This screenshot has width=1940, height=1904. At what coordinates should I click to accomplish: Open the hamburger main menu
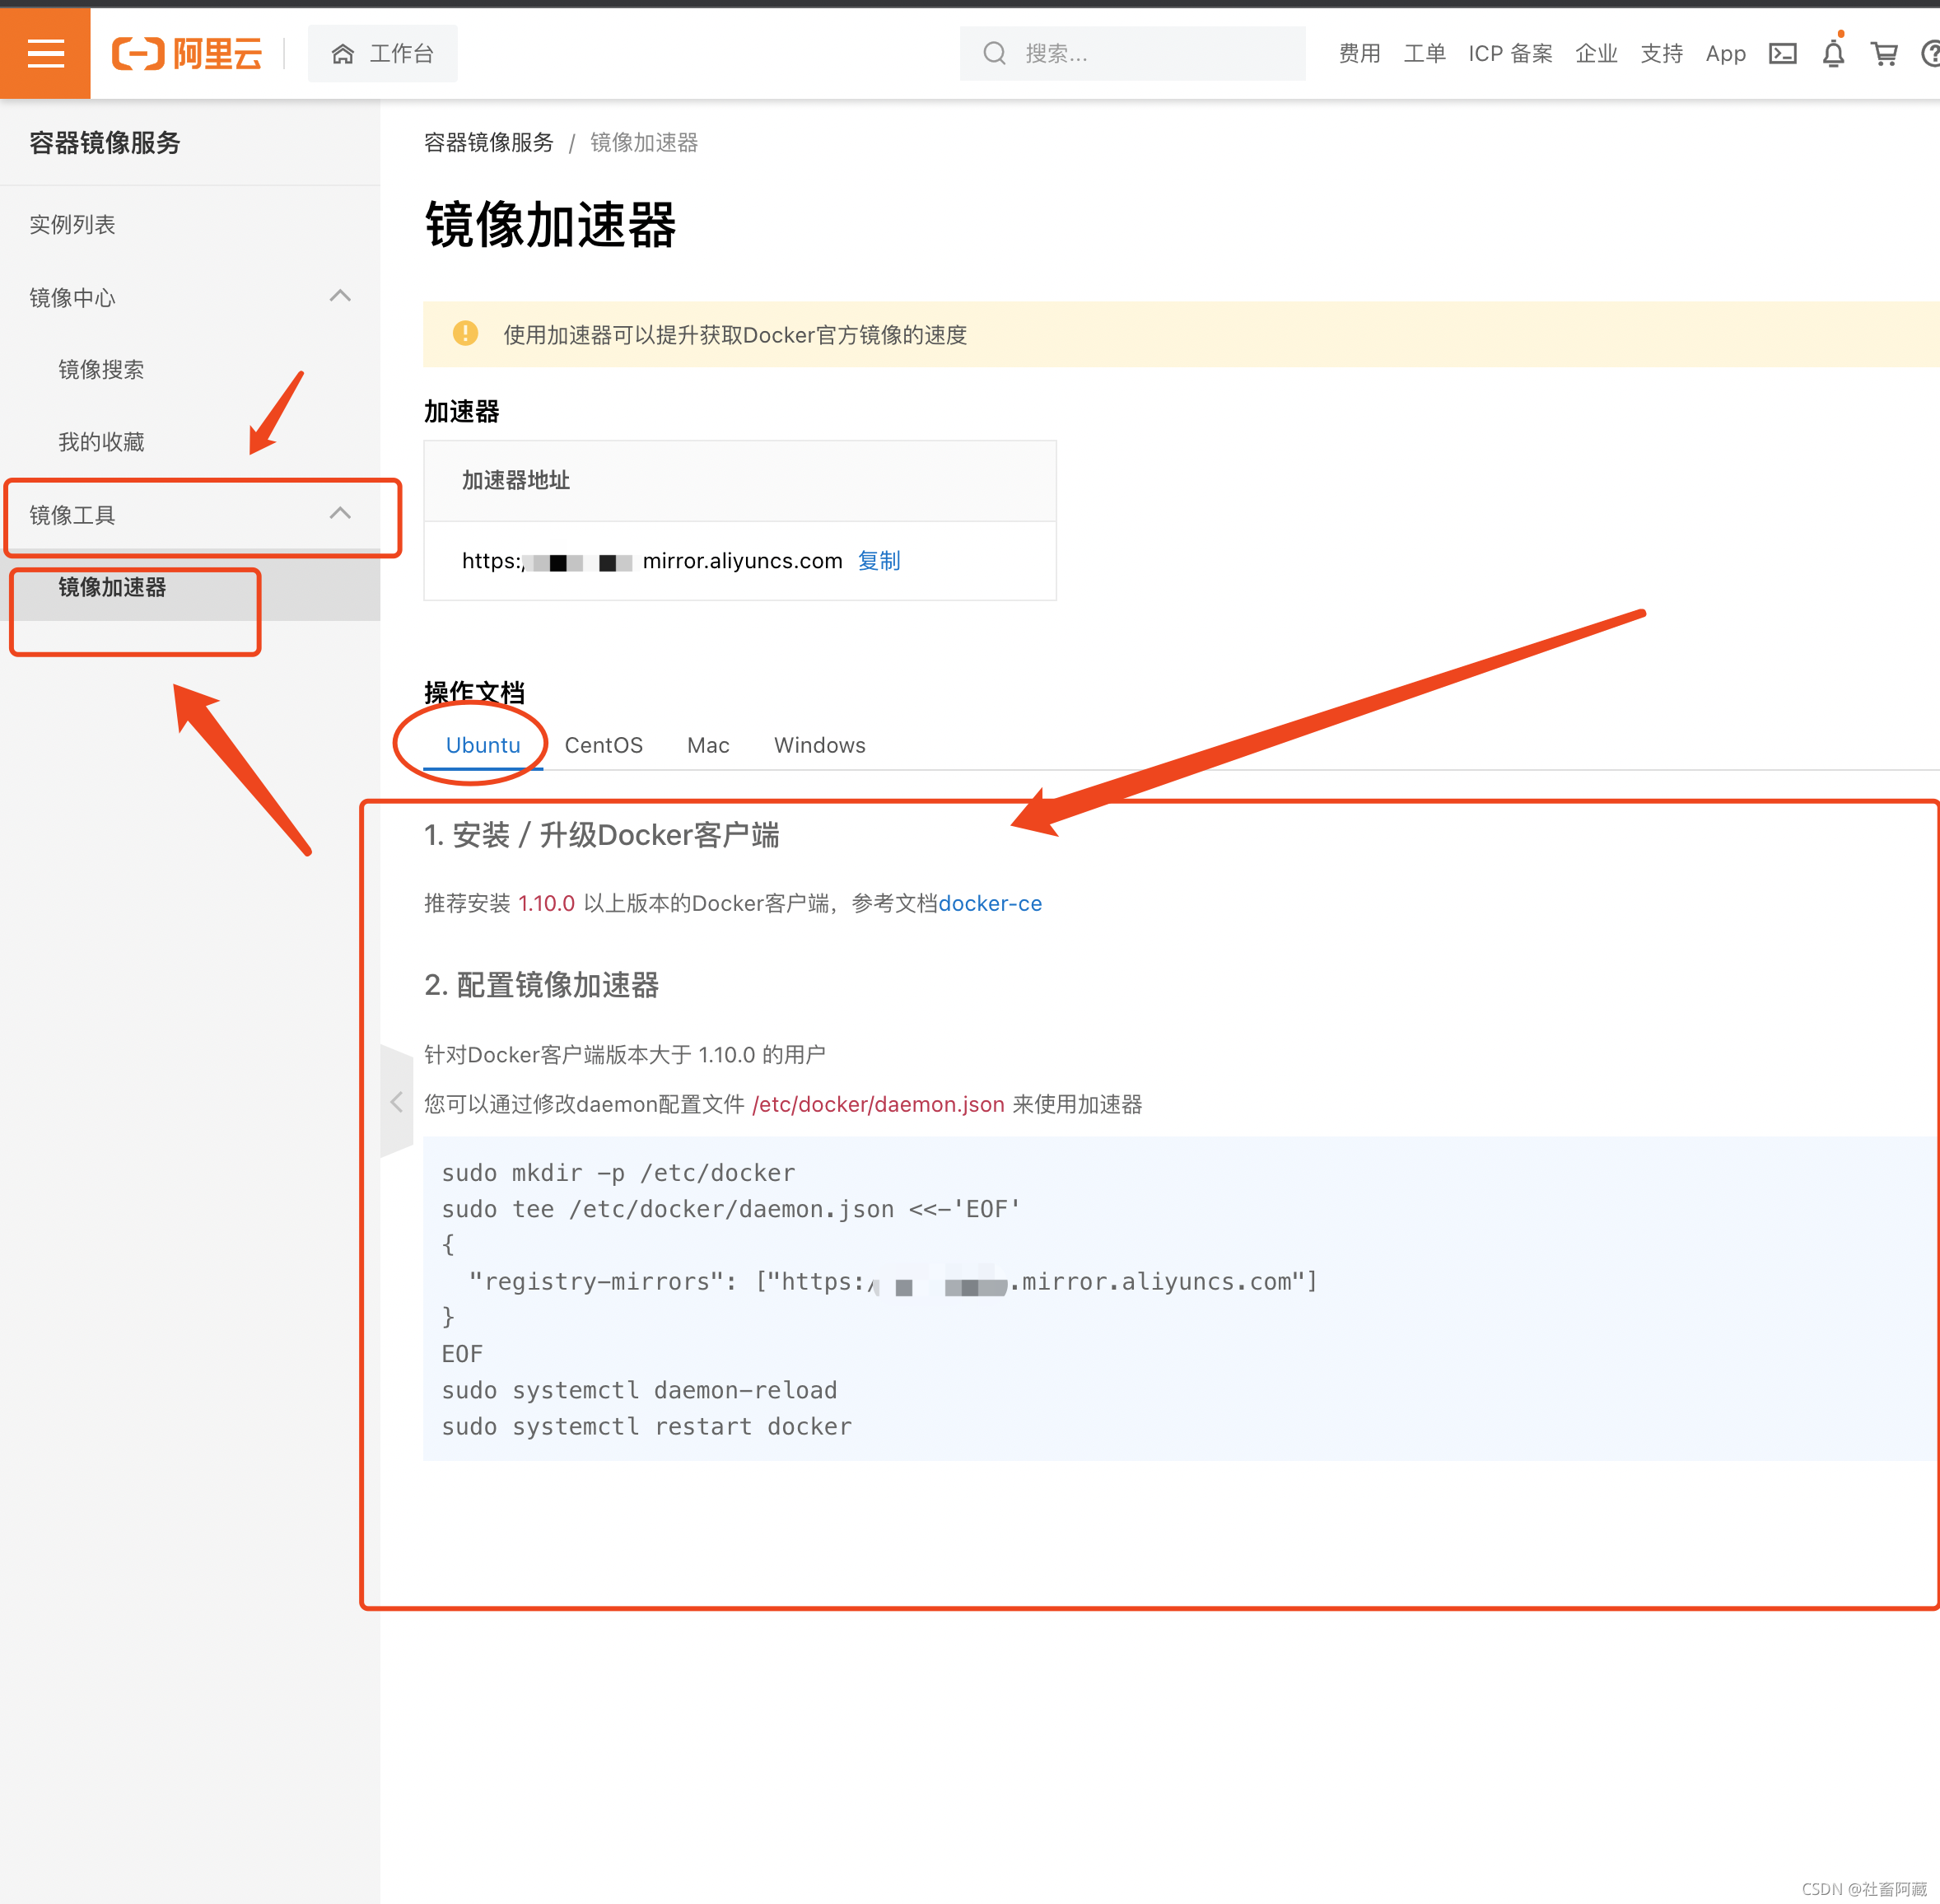click(x=45, y=53)
